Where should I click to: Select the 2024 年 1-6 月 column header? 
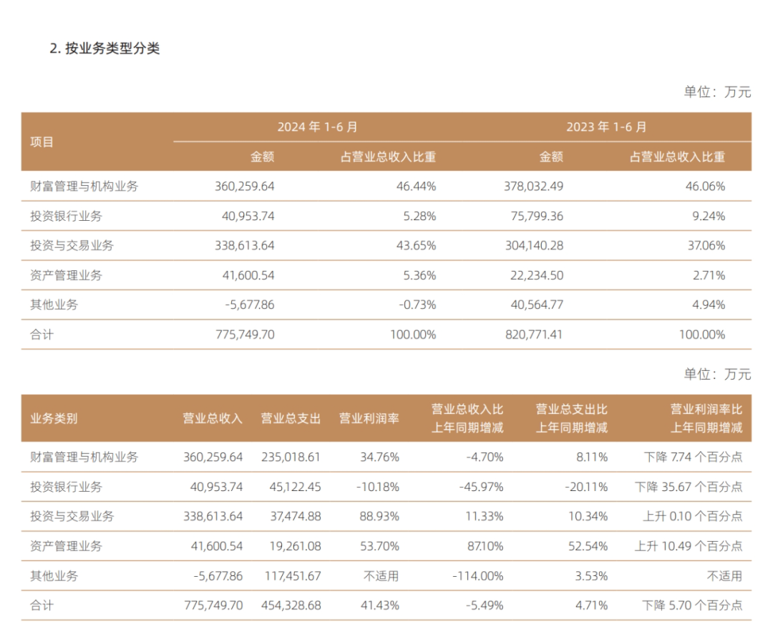pos(318,127)
